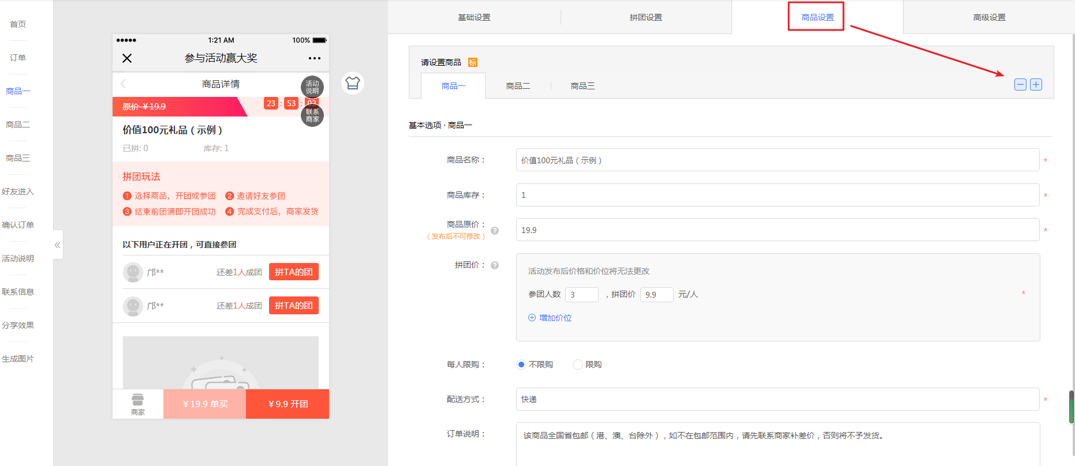
Task: Open 好友进入 in the left sidebar
Action: pyautogui.click(x=18, y=191)
